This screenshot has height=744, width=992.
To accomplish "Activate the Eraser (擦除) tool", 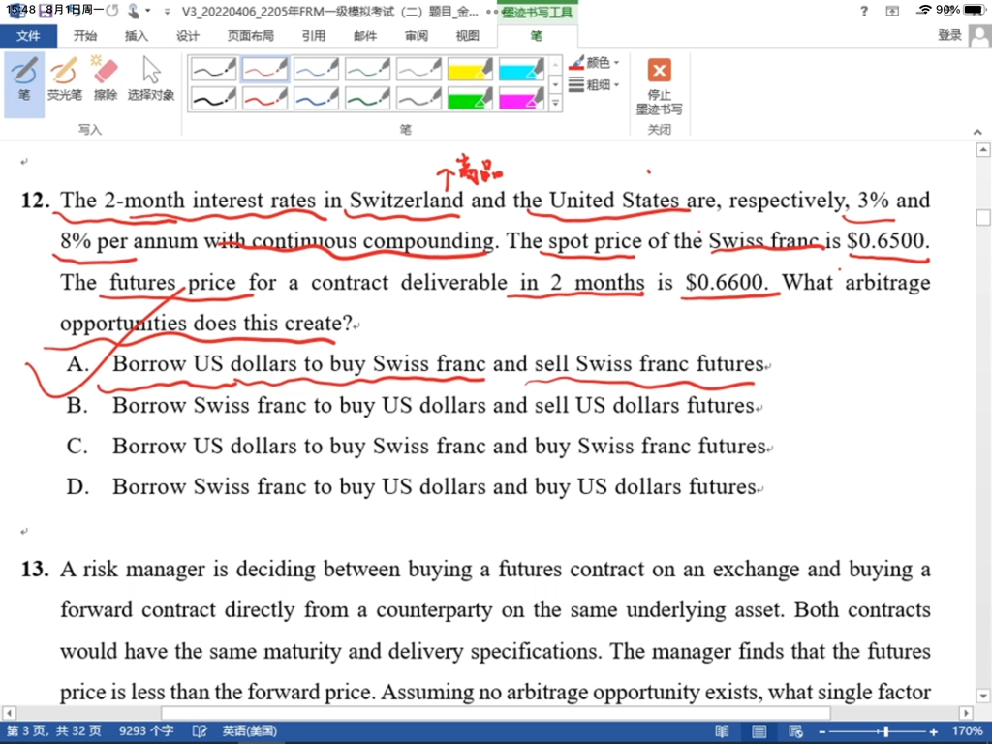I will [106, 79].
